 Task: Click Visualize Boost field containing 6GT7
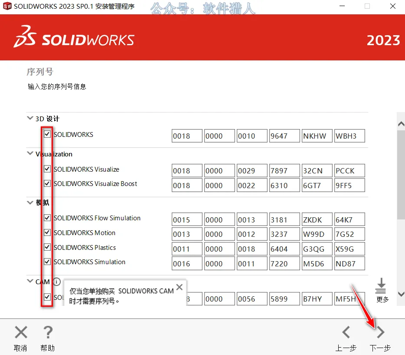317,185
